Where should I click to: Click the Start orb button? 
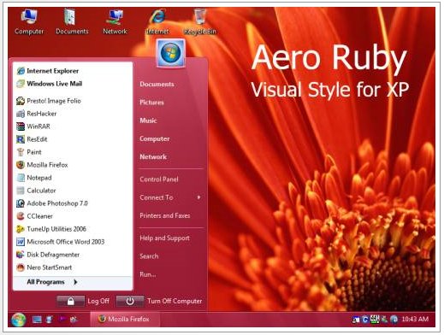19,320
